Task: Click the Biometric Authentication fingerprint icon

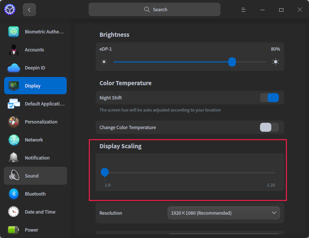Action: pos(14,32)
